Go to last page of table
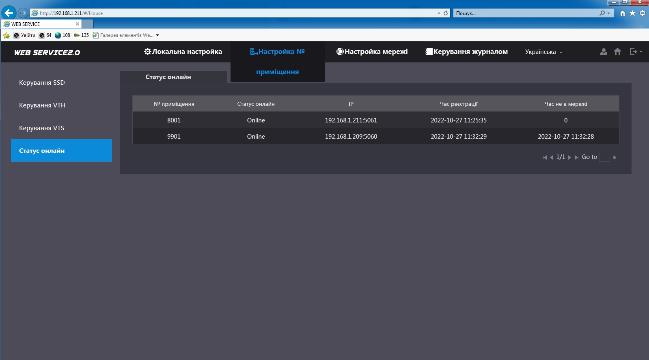This screenshot has height=360, width=649. point(576,157)
